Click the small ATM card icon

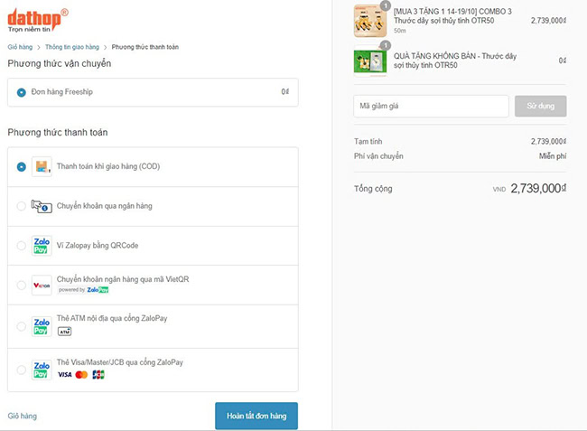click(64, 332)
